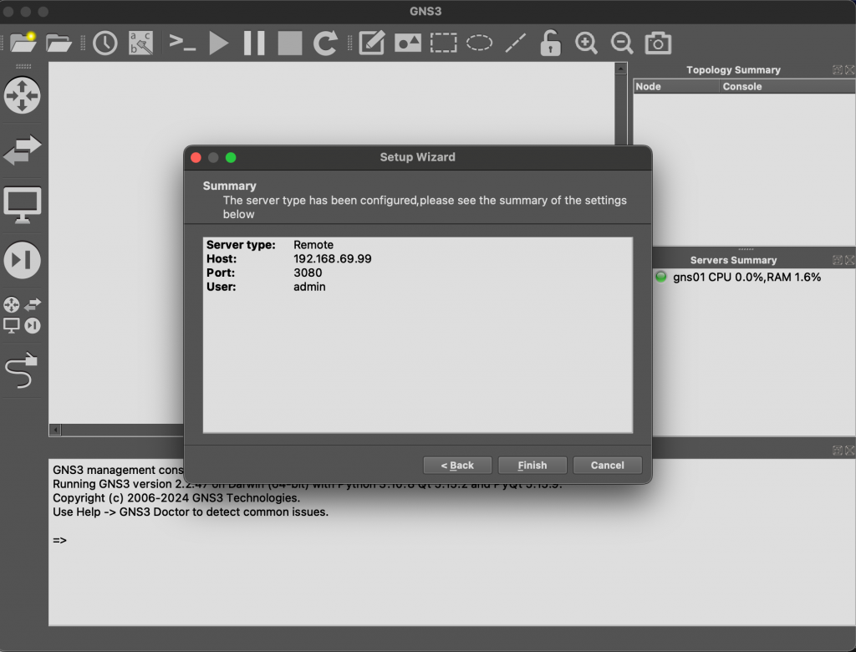
Task: Open the snapshot manager clock icon
Action: 104,43
